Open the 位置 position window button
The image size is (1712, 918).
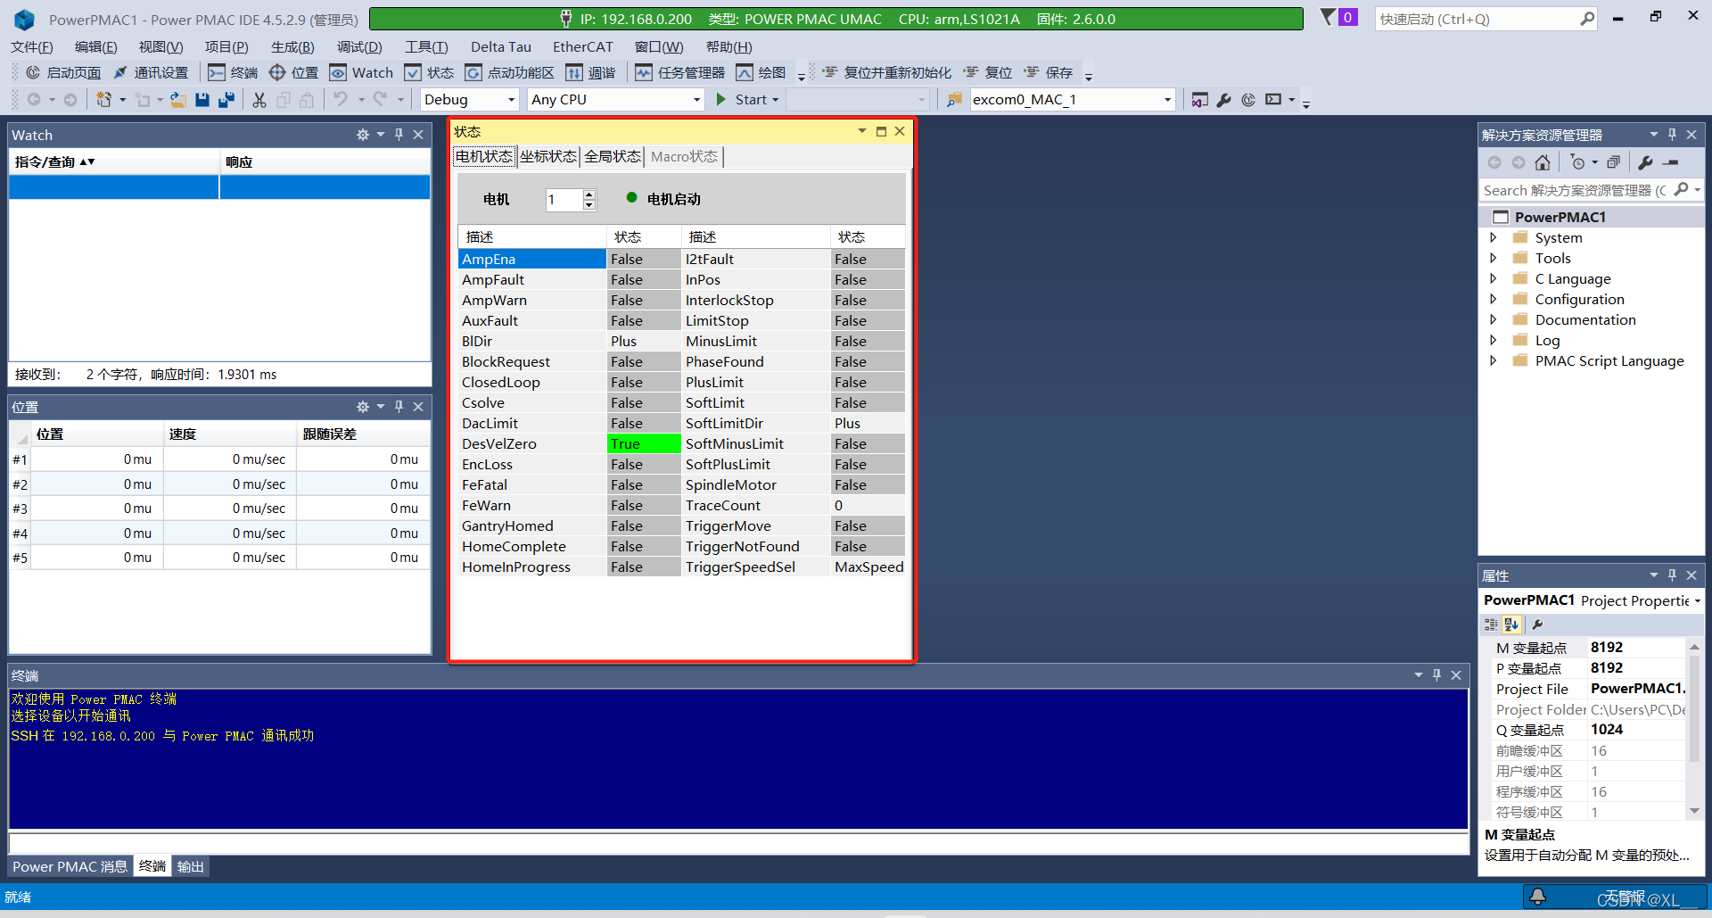[x=293, y=73]
